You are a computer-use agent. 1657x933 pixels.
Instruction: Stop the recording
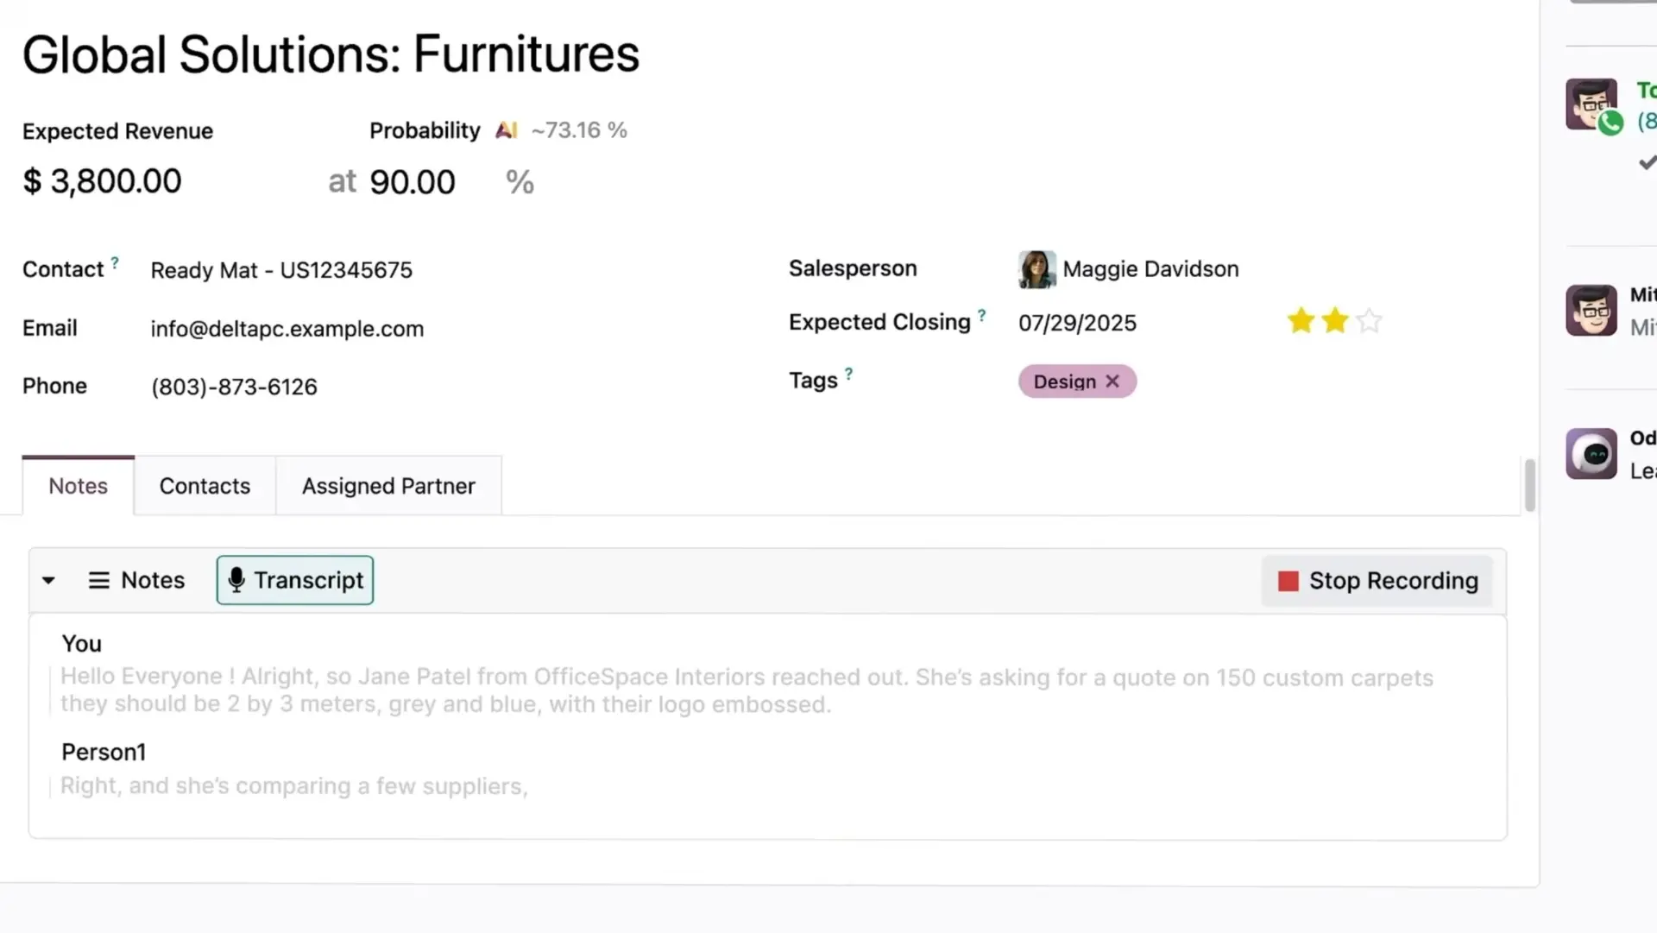click(x=1377, y=581)
